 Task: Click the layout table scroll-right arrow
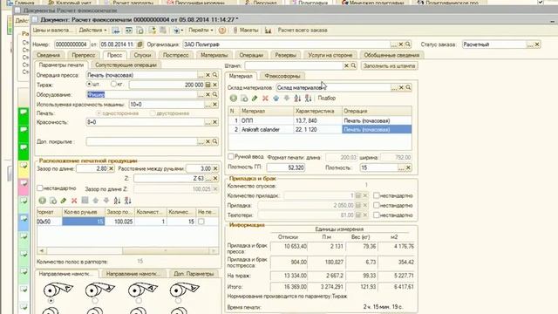pyautogui.click(x=213, y=251)
